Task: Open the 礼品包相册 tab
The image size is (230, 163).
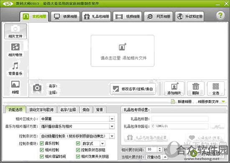Action: pos(96,17)
